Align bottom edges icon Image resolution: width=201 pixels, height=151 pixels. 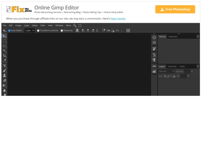(113, 31)
